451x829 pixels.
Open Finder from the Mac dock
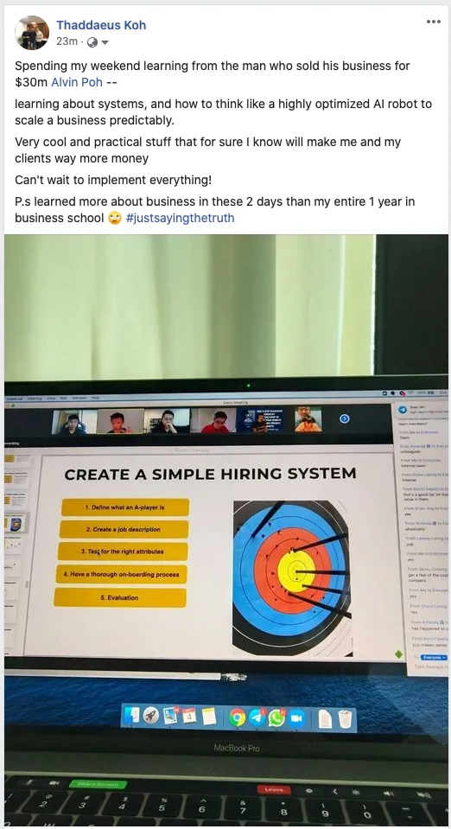132,716
